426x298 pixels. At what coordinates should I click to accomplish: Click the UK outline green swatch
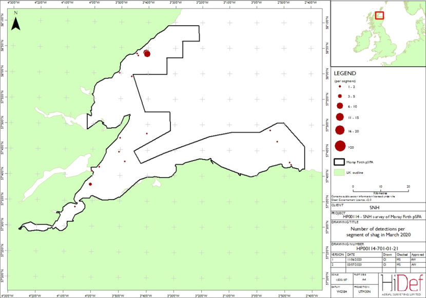[339, 172]
